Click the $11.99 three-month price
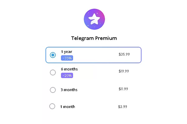 tap(123, 89)
